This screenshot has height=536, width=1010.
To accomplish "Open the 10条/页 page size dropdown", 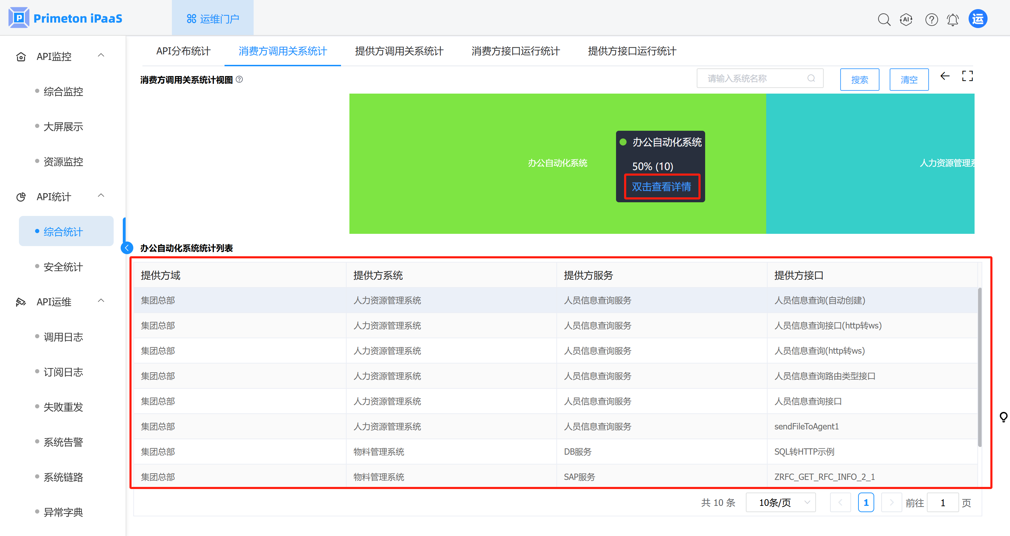I will [x=781, y=503].
